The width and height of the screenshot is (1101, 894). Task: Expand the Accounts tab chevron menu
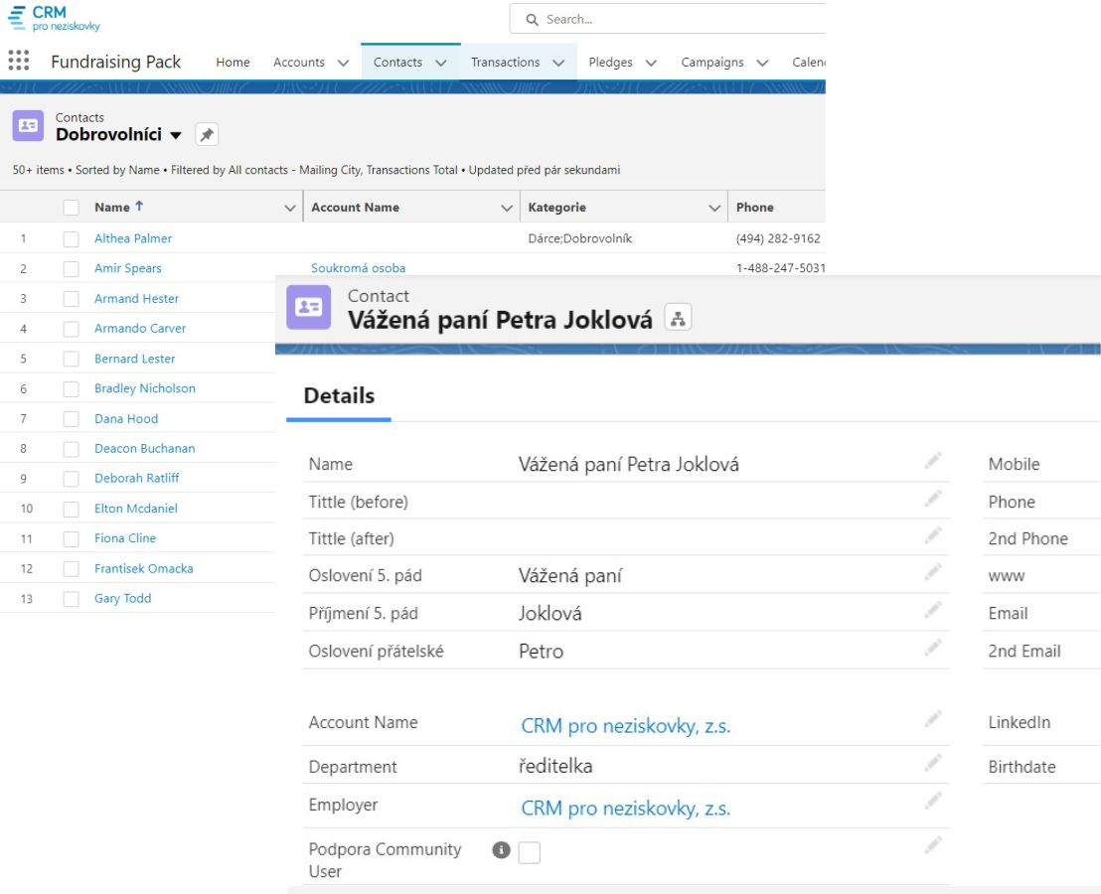[343, 63]
